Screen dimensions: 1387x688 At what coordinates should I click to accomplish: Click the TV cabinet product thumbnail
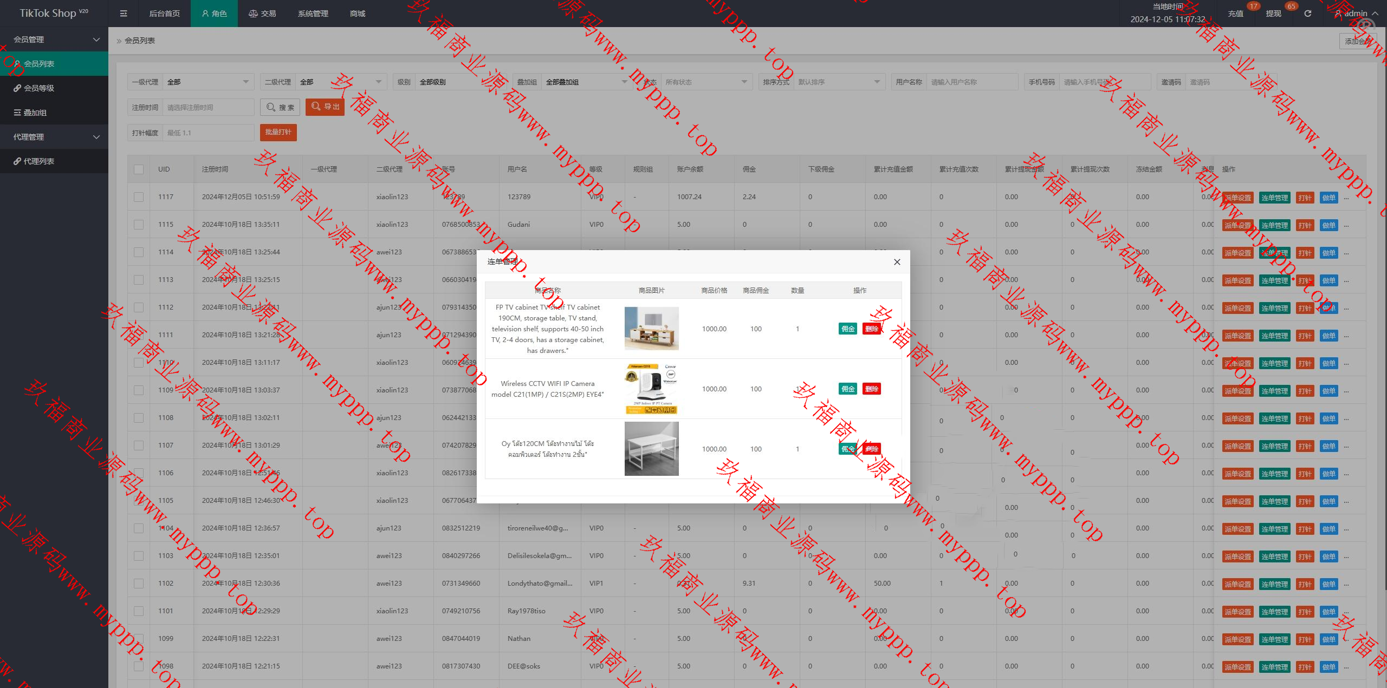(x=651, y=329)
